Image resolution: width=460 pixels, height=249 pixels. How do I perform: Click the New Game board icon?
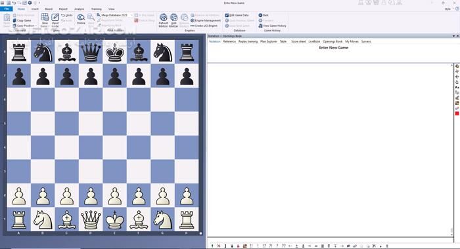[45, 17]
